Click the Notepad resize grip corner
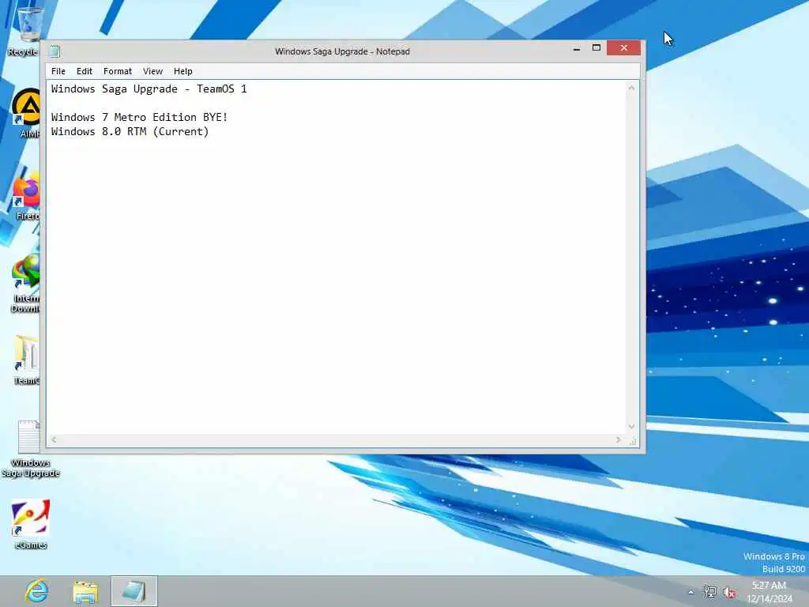This screenshot has height=607, width=809. (633, 441)
